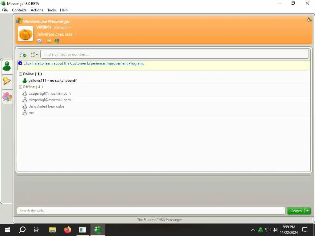Open the Customer Experience Improvement Program link
The height and width of the screenshot is (236, 315).
[83, 63]
